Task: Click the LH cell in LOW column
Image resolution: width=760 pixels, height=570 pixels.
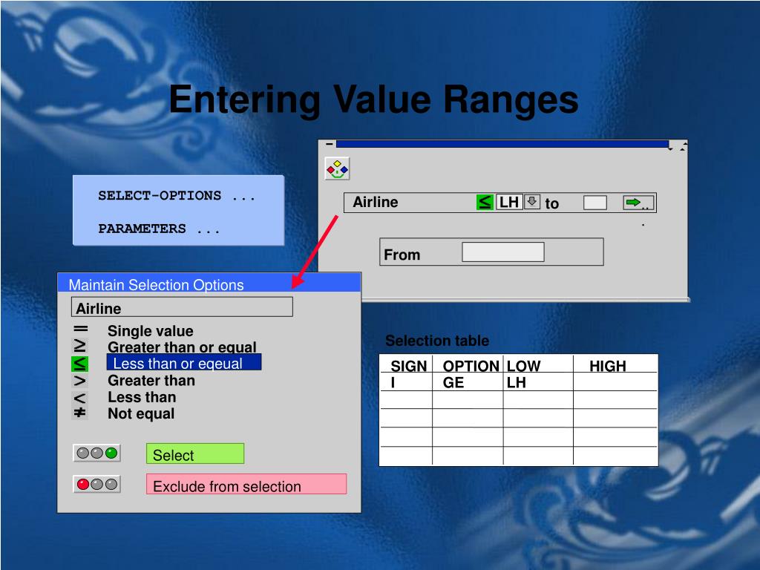Action: pos(517,382)
